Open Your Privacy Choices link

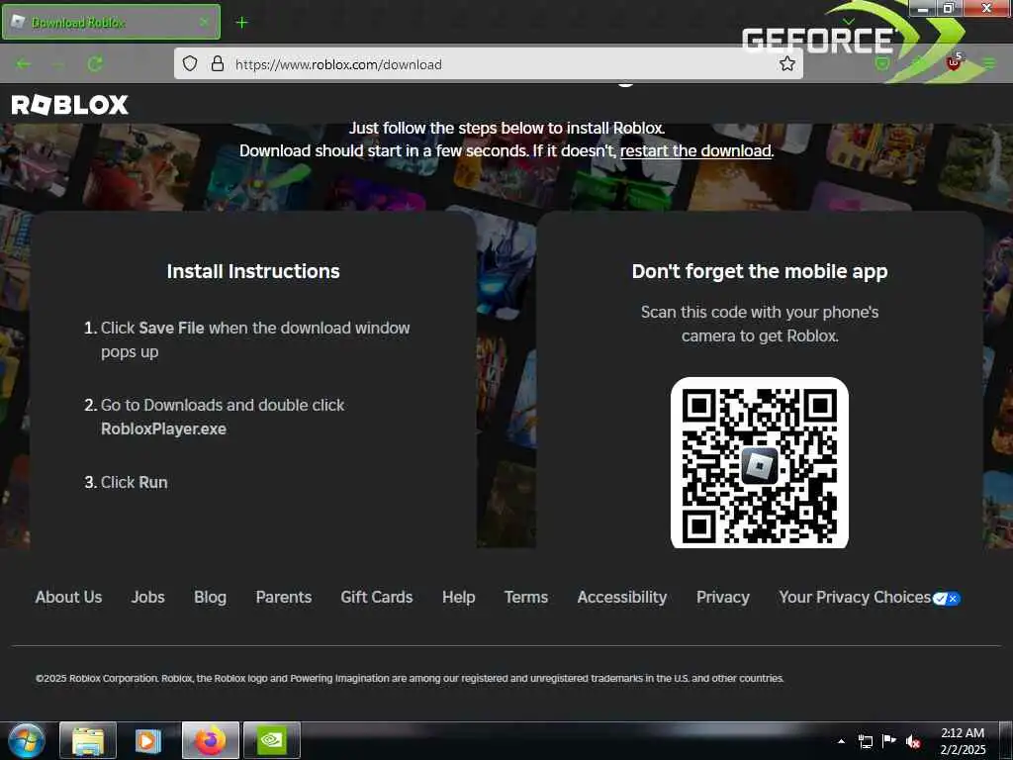[x=870, y=597]
